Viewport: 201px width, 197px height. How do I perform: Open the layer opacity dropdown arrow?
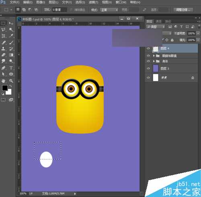198,33
